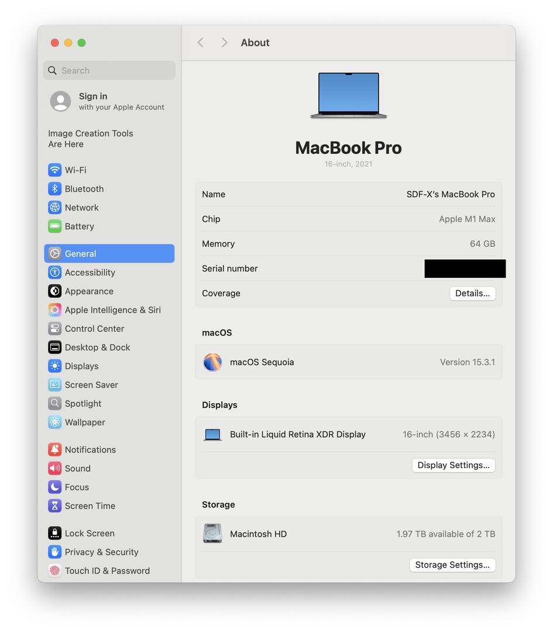Click the MacBook Pro laptop image
553x632 pixels.
click(349, 95)
